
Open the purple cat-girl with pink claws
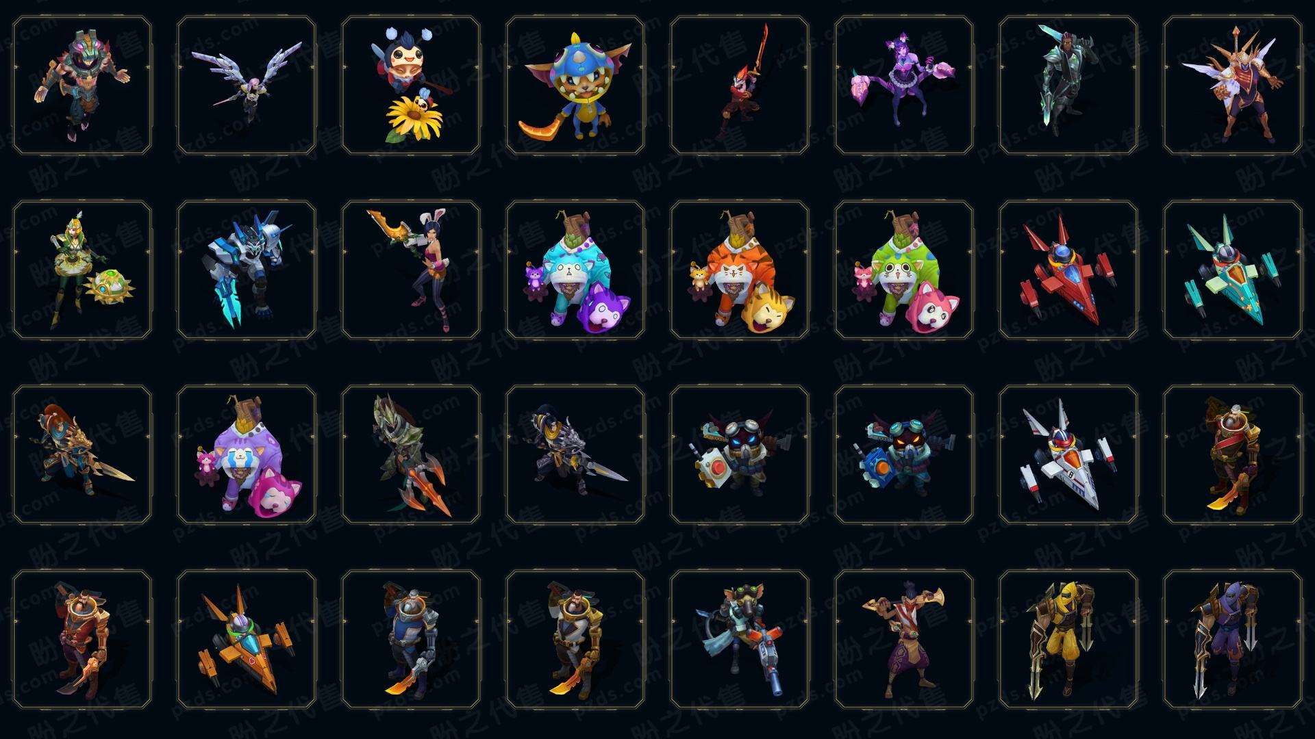tap(904, 86)
